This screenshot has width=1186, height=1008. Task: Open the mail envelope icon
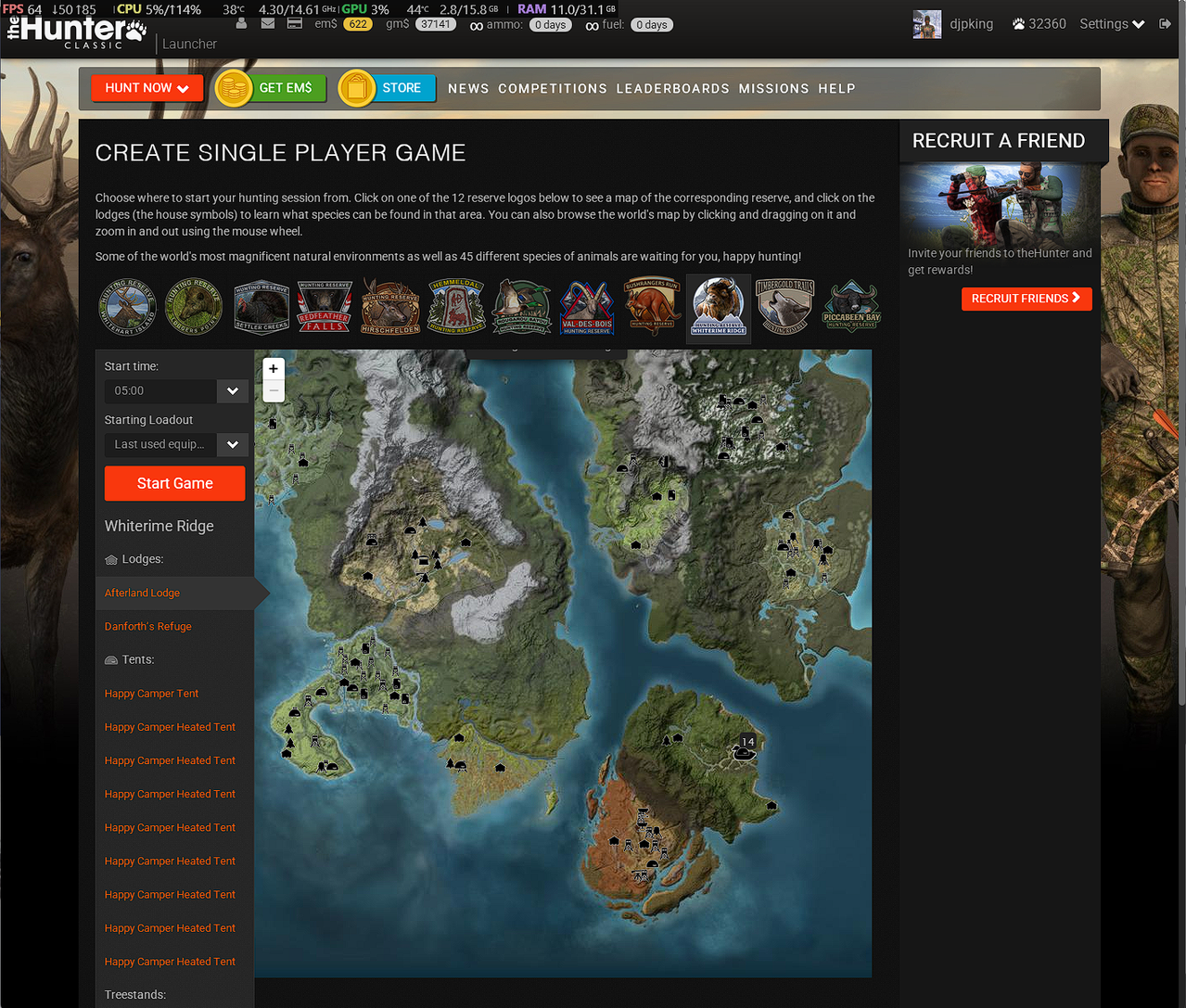click(268, 23)
